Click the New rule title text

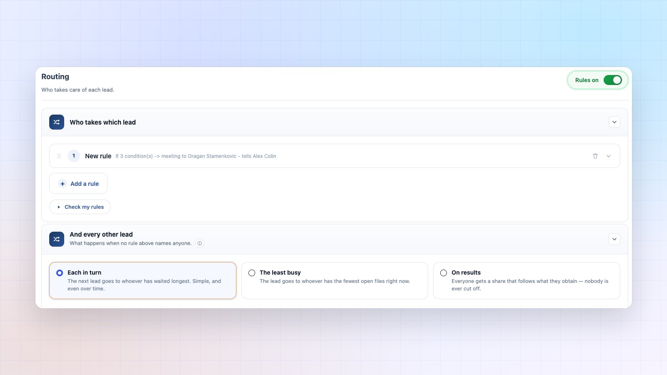tap(98, 156)
